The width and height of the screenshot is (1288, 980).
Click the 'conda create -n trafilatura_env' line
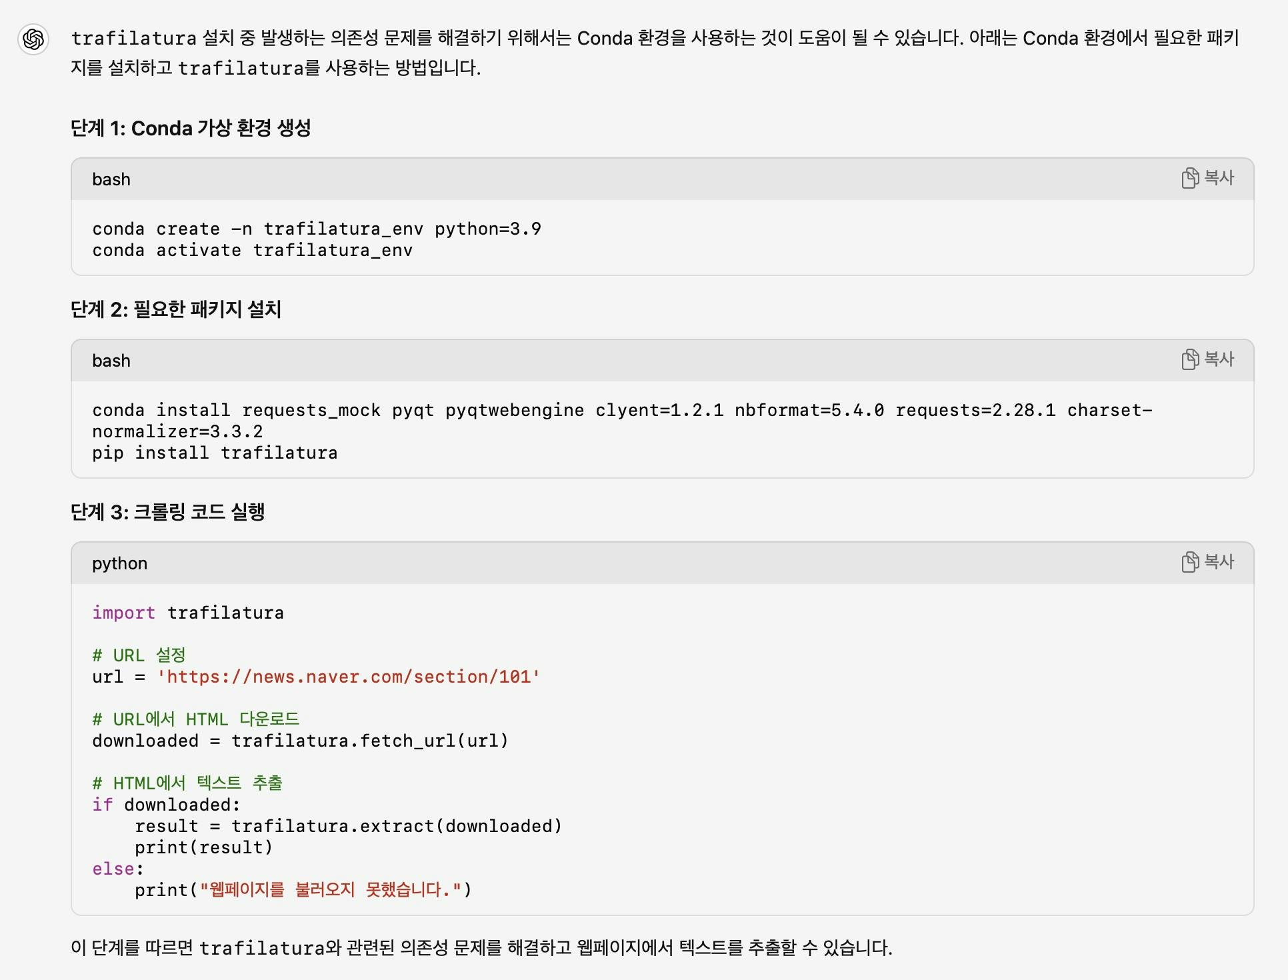316,229
